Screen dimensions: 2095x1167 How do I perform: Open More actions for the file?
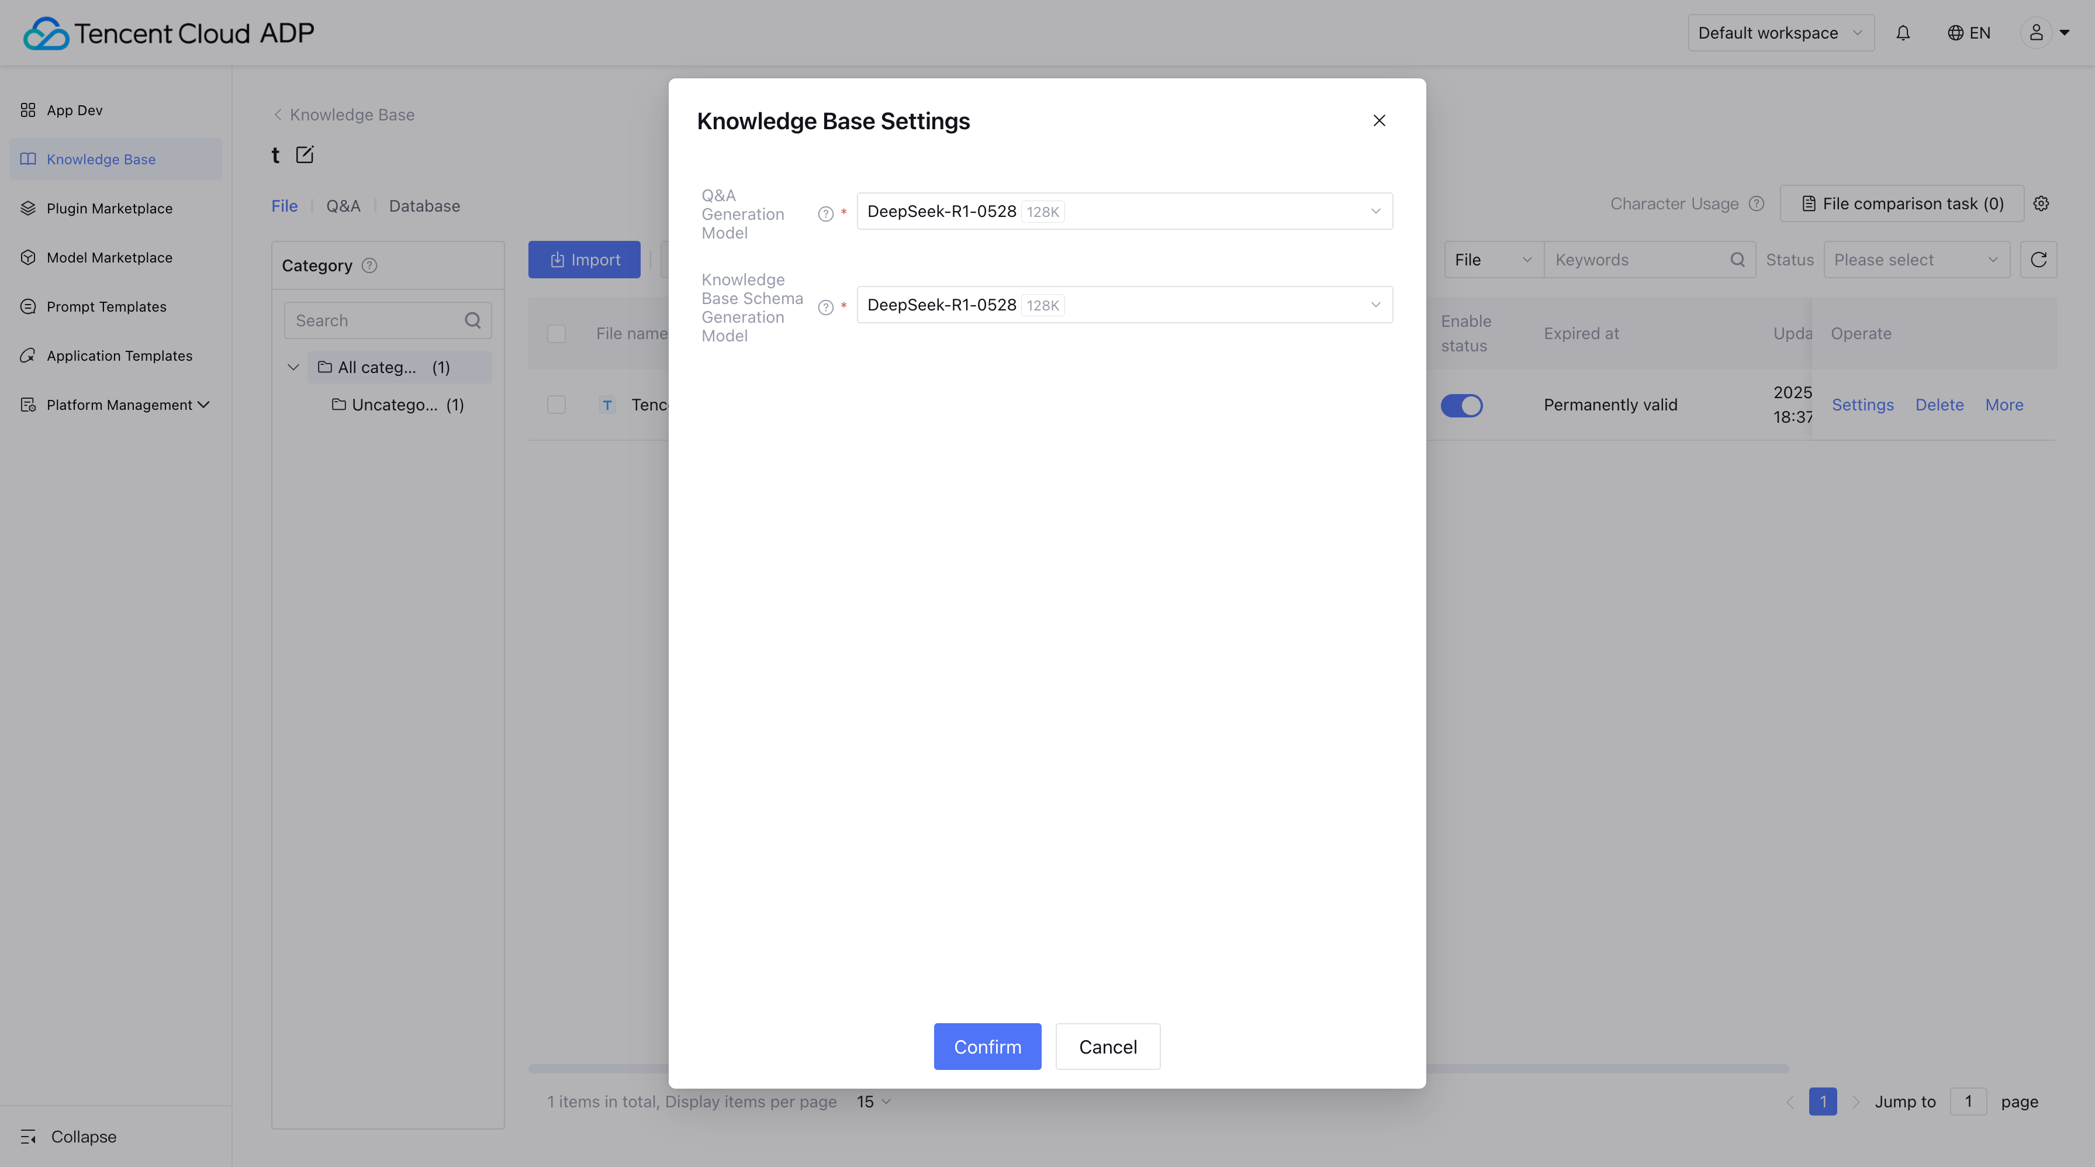(2004, 404)
